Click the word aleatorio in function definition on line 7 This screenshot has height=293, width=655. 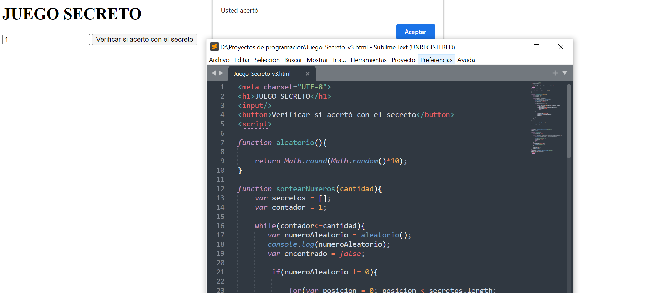click(295, 143)
